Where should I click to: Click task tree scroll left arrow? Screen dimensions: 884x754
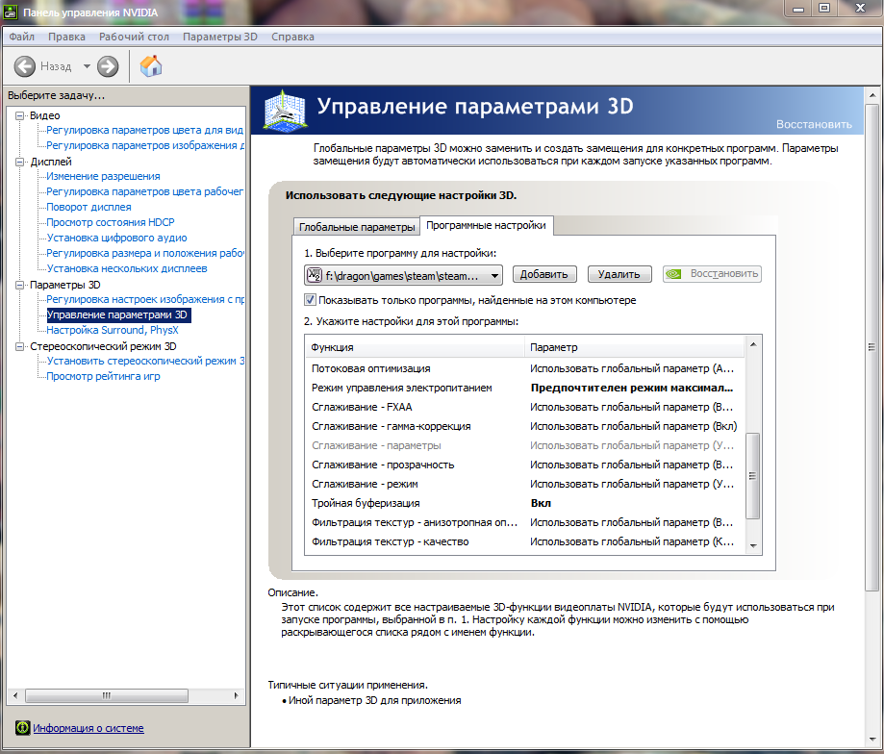point(15,695)
